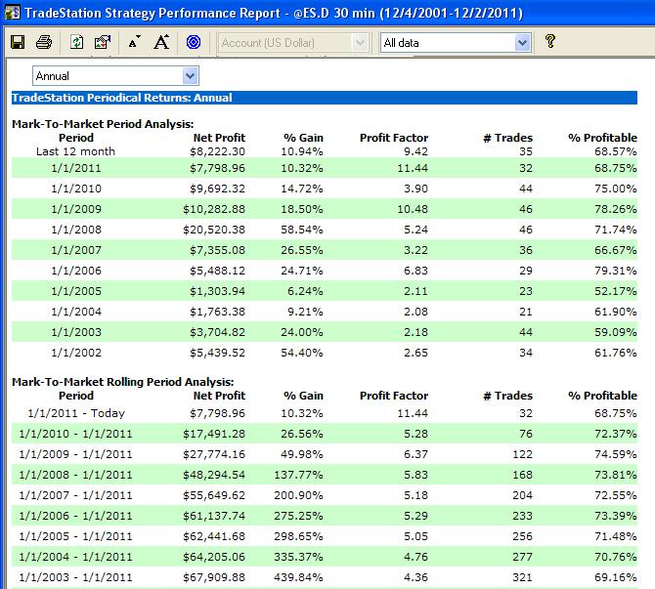Select the 1/1/2003 - 1/1/2011 rolling row
The height and width of the screenshot is (589, 655).
tap(325, 577)
